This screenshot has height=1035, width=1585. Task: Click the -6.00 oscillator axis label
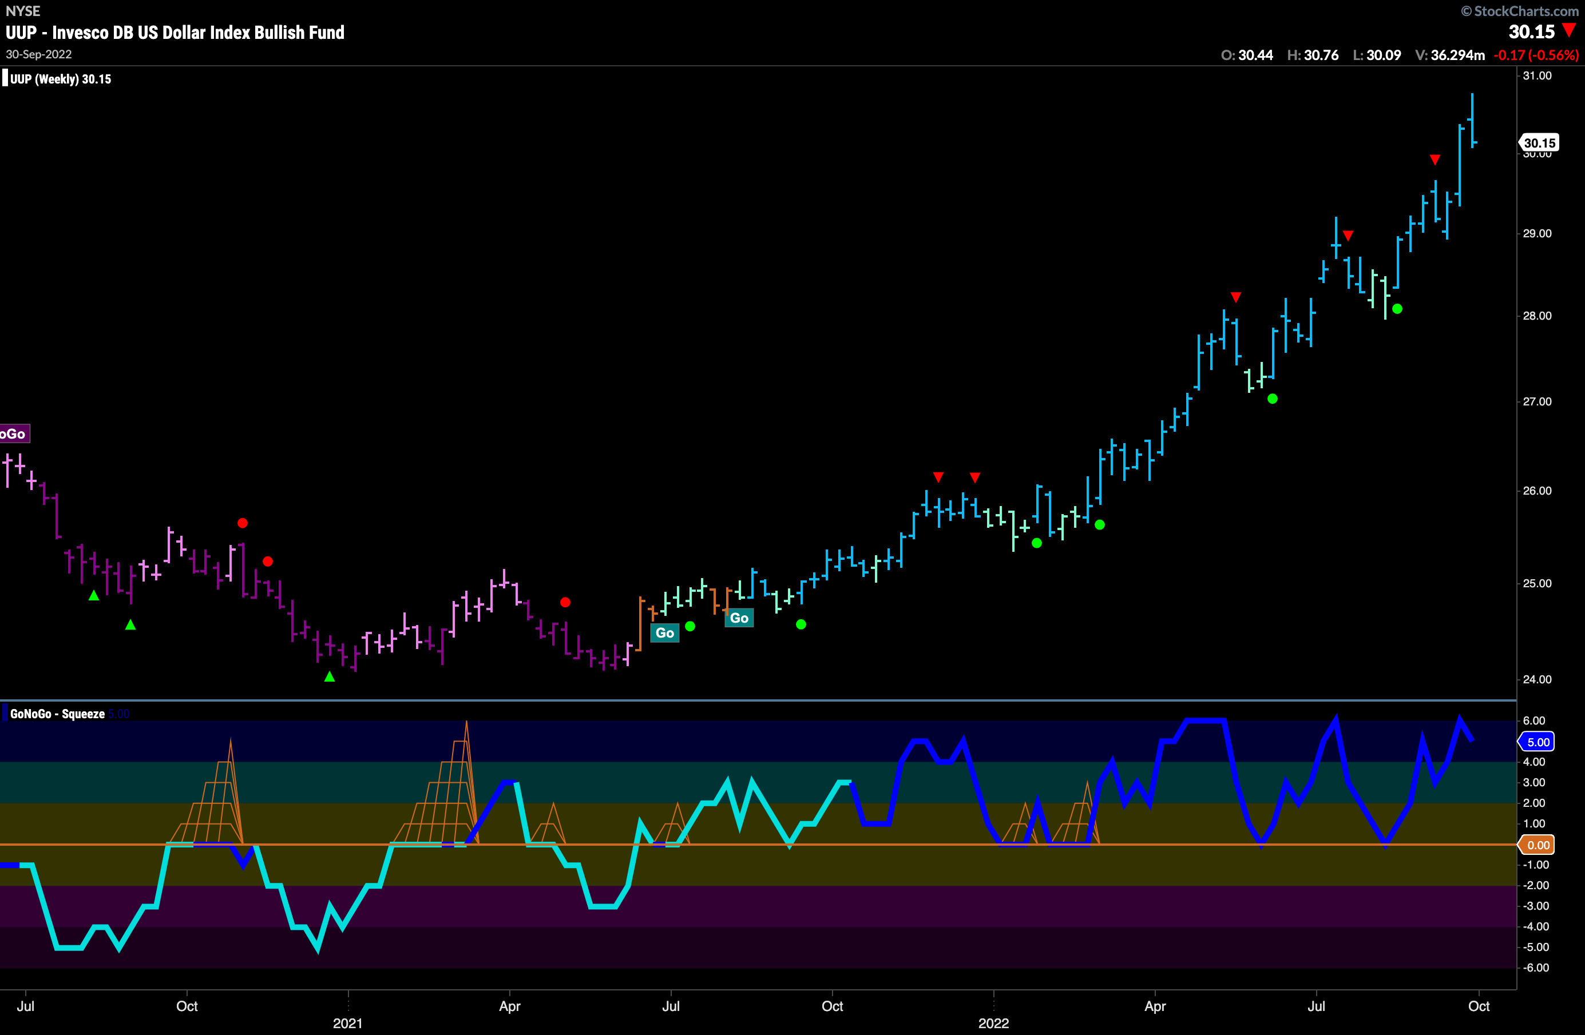click(x=1536, y=968)
